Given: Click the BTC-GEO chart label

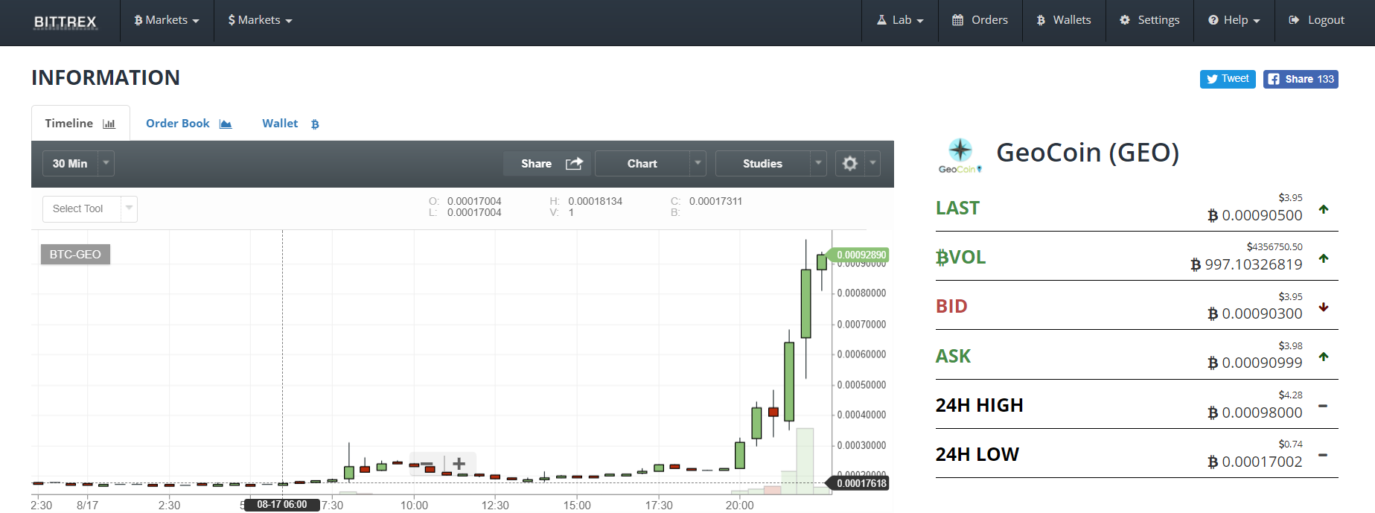Looking at the screenshot, I should pyautogui.click(x=75, y=254).
